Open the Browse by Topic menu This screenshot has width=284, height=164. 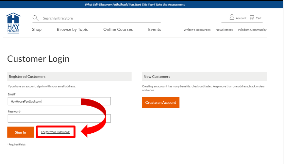[x=72, y=29]
